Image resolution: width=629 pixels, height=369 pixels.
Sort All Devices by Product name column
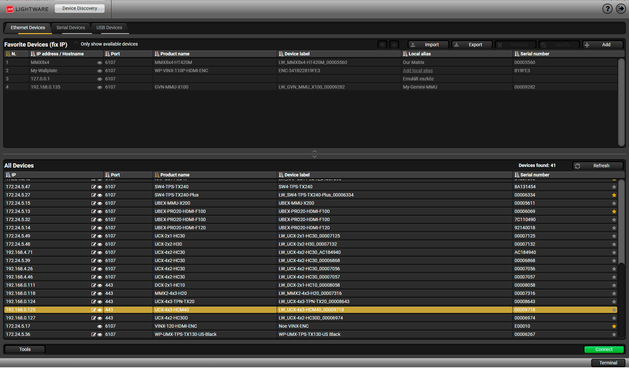point(175,175)
